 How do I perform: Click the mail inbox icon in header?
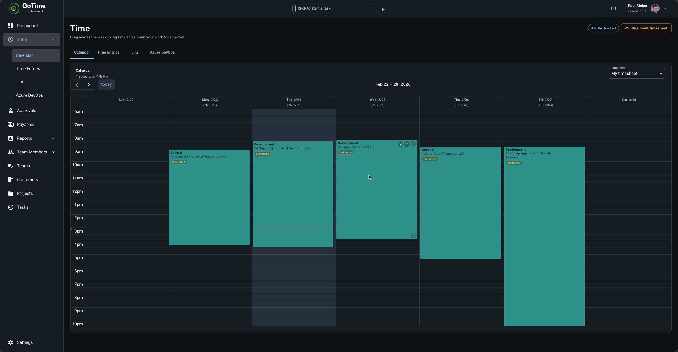[x=613, y=8]
